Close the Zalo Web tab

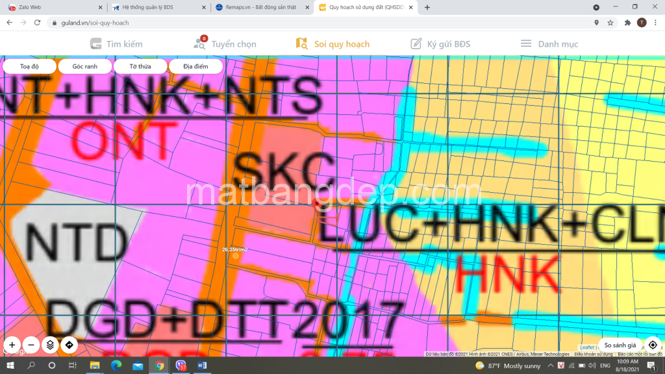pos(100,7)
